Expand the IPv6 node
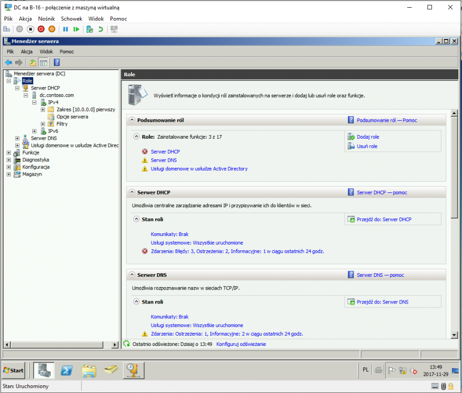This screenshot has height=393, width=462. (34, 131)
